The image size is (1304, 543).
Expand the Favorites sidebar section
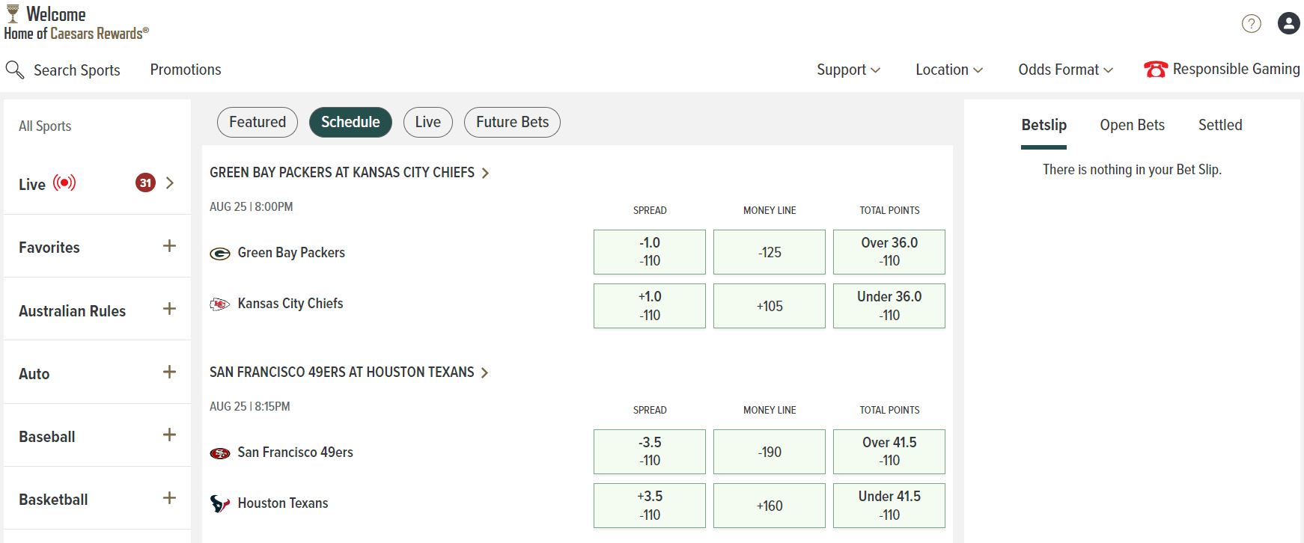pos(170,246)
